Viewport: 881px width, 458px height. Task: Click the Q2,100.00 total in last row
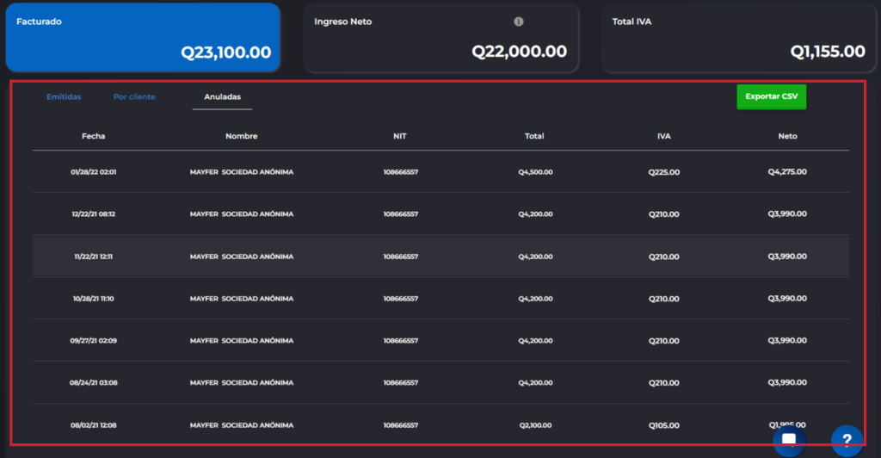click(x=535, y=425)
